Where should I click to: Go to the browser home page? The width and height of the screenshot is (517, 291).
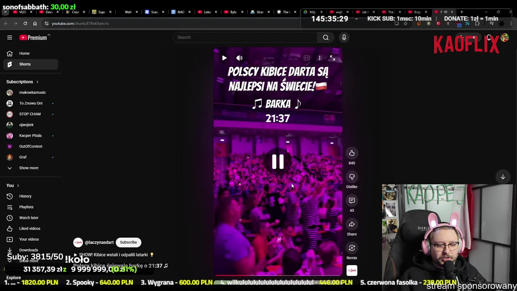point(35,23)
